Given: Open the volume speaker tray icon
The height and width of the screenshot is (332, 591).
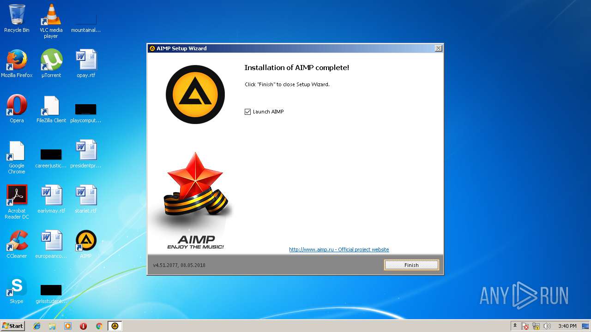Looking at the screenshot, I should coord(547,326).
